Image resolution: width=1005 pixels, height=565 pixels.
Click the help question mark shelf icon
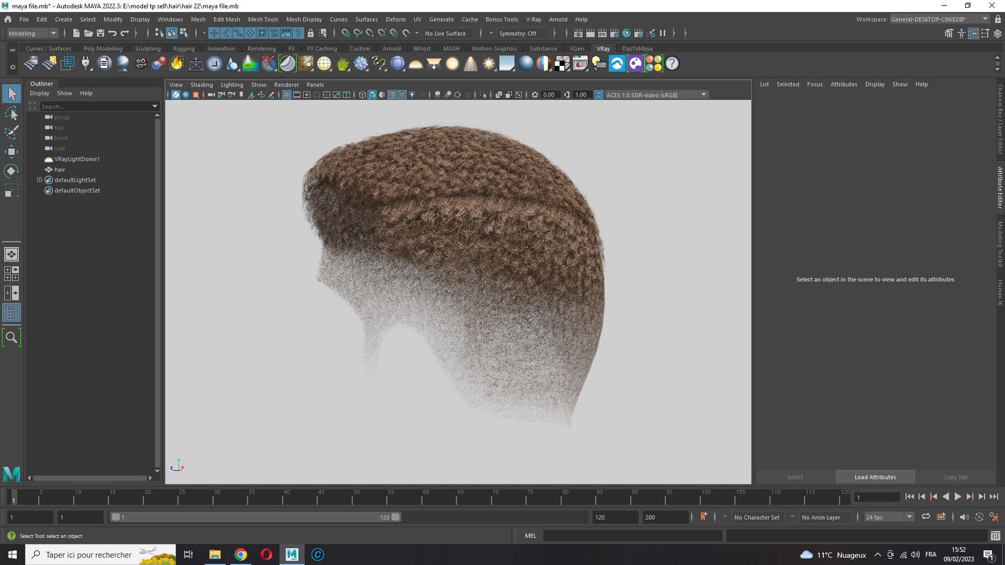pyautogui.click(x=672, y=64)
